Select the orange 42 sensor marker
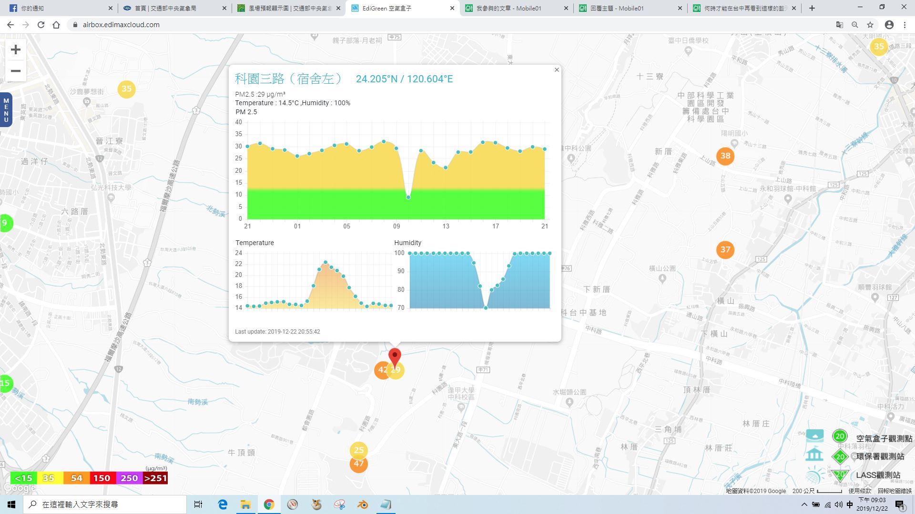 click(381, 370)
